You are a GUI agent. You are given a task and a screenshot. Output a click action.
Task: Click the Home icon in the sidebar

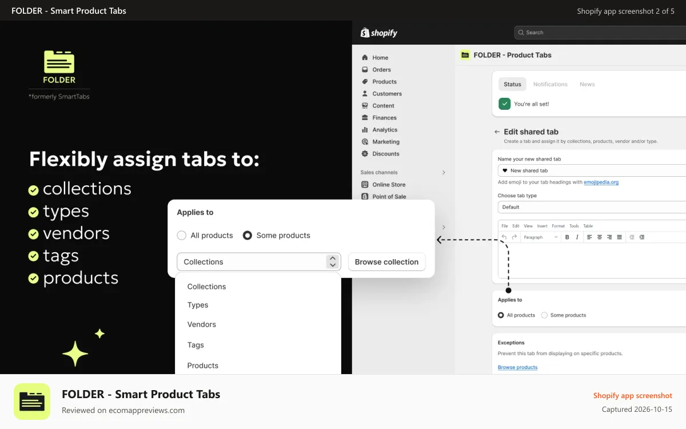point(365,58)
